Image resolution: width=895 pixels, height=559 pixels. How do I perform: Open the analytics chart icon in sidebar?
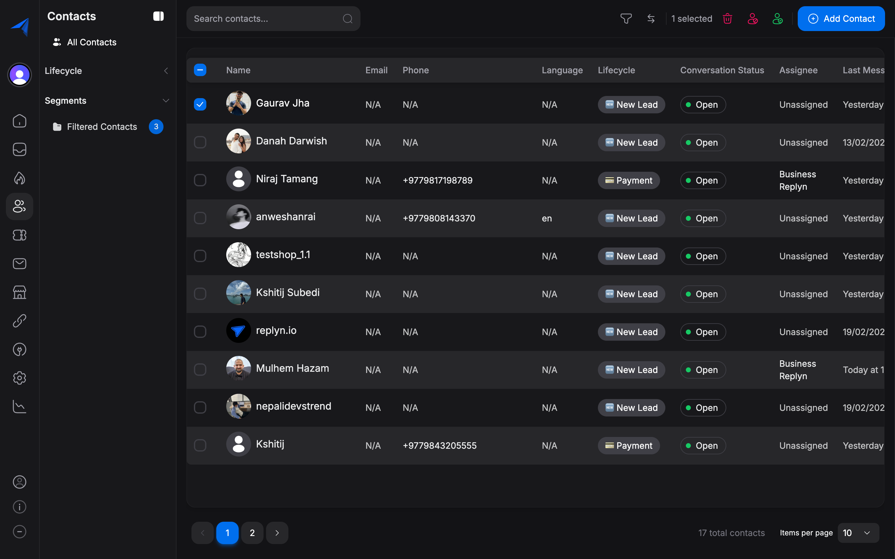pos(19,406)
